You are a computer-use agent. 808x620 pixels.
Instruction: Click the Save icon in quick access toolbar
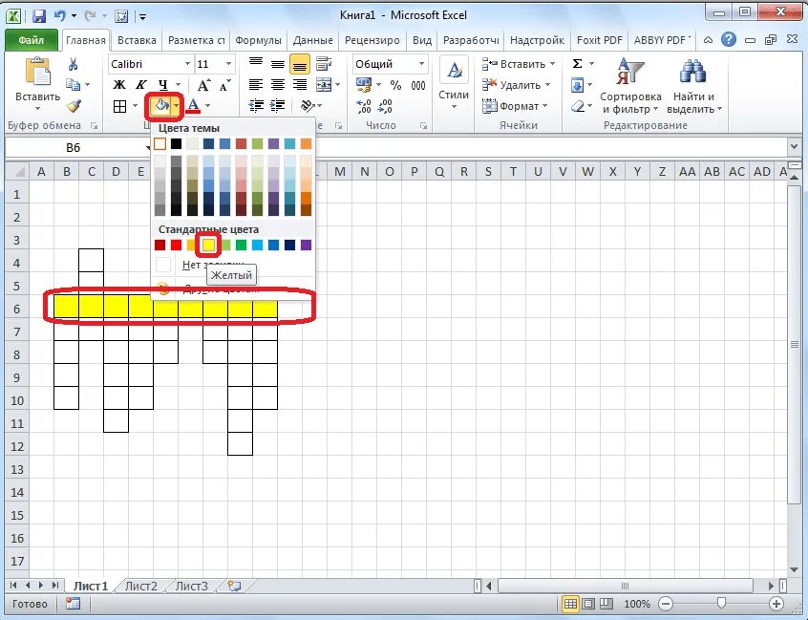point(39,16)
